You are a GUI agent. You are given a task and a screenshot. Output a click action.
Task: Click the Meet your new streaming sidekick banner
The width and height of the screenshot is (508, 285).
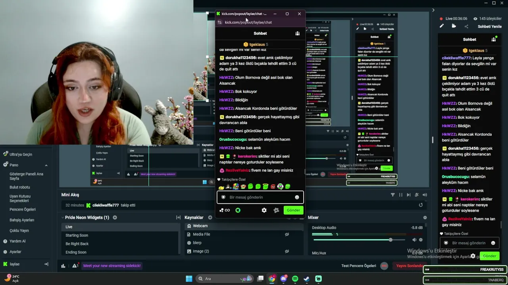tap(112, 266)
